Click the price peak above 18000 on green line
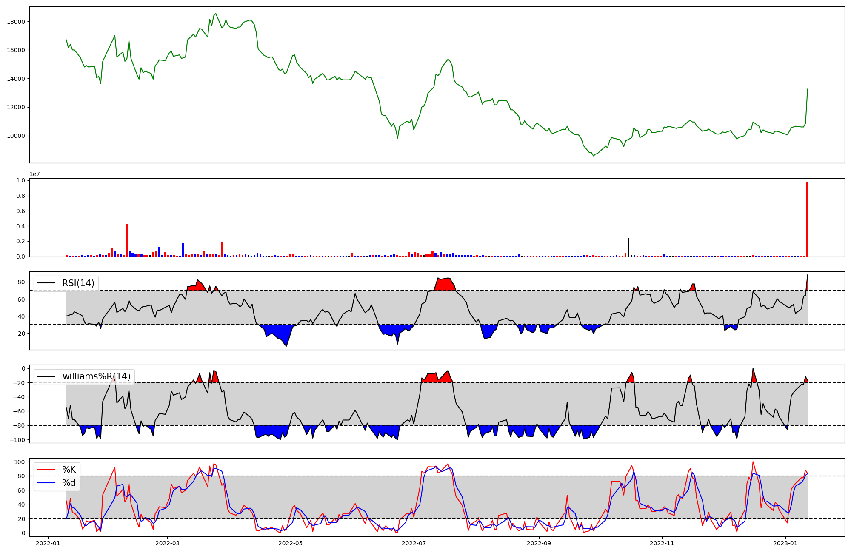The height and width of the screenshot is (553, 851). click(215, 14)
